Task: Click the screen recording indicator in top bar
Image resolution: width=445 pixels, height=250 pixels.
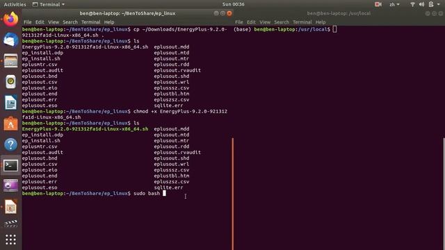Action: click(x=378, y=4)
